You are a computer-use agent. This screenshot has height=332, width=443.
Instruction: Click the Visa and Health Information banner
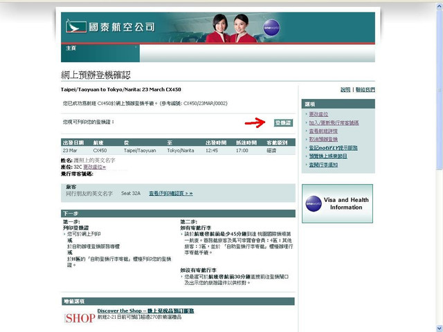[337, 203]
